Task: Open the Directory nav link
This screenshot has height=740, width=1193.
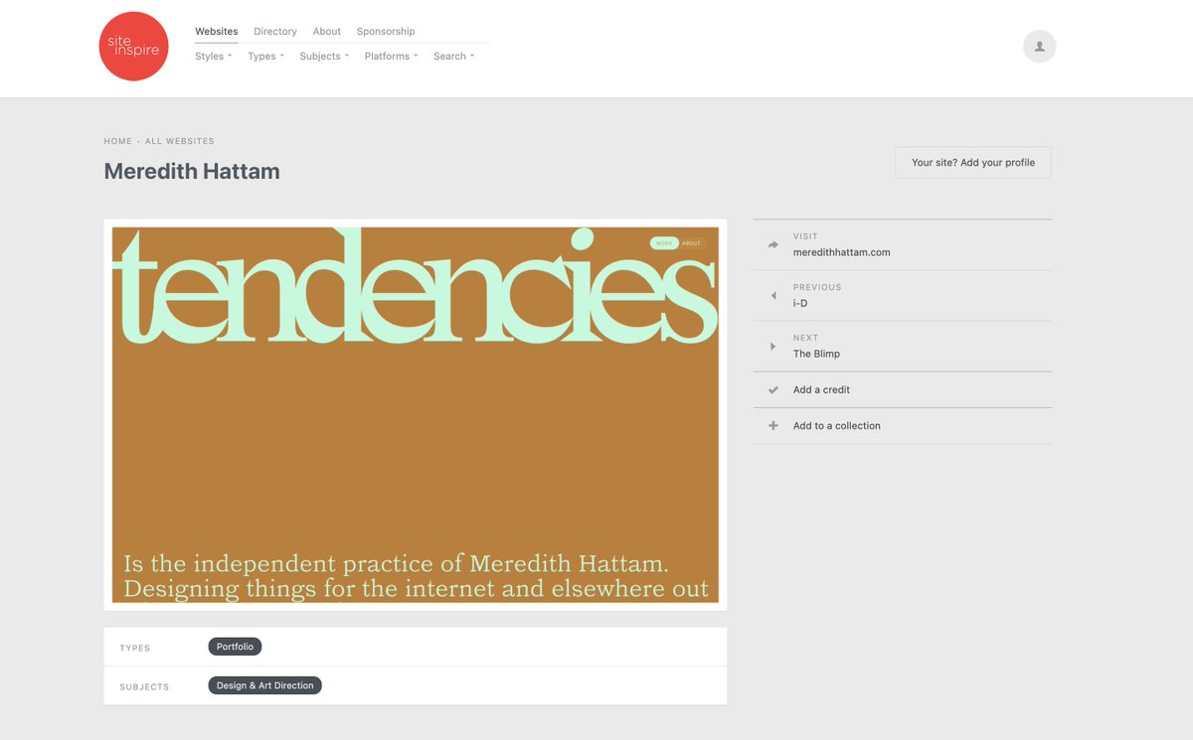Action: pyautogui.click(x=275, y=32)
